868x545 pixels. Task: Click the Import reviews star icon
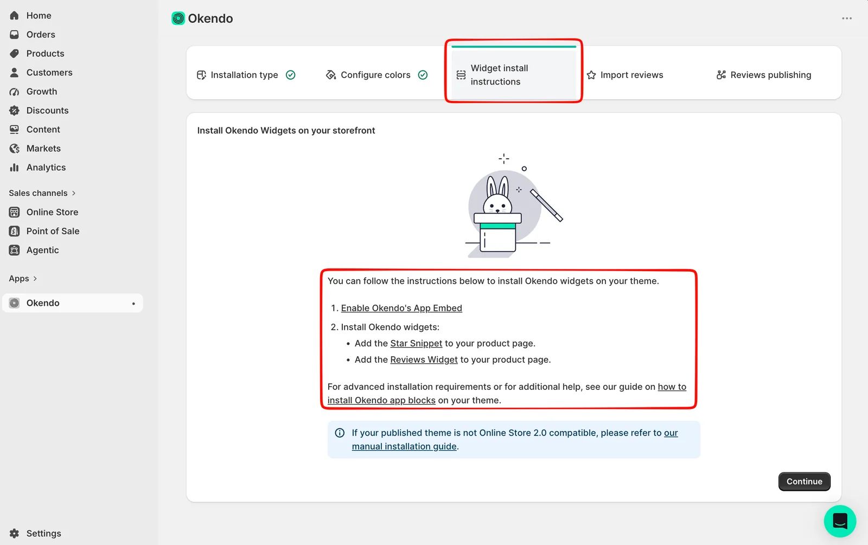pyautogui.click(x=591, y=75)
